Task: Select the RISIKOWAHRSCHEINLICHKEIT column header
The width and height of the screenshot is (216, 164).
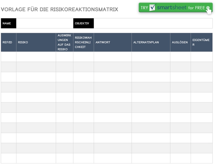Action: point(83,42)
